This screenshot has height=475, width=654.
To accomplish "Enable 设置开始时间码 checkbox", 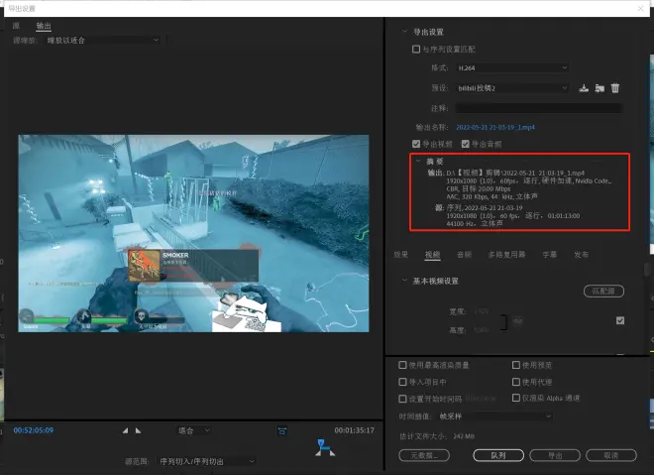I will click(x=402, y=399).
